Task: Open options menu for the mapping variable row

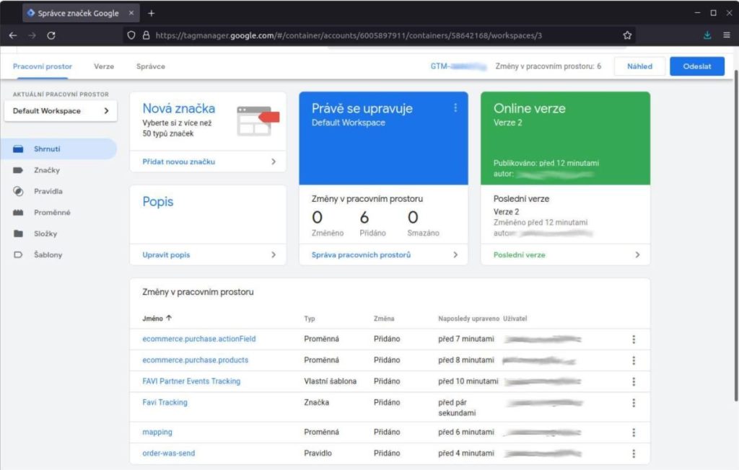Action: pos(634,432)
